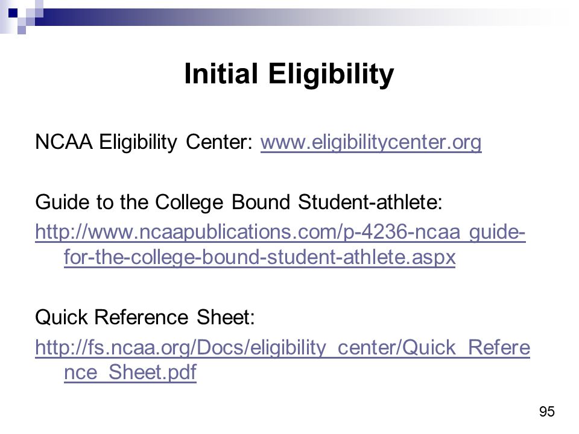Click the dark blue square decoration
Image resolution: width=579 pixels, height=434 pixels.
(13, 13)
